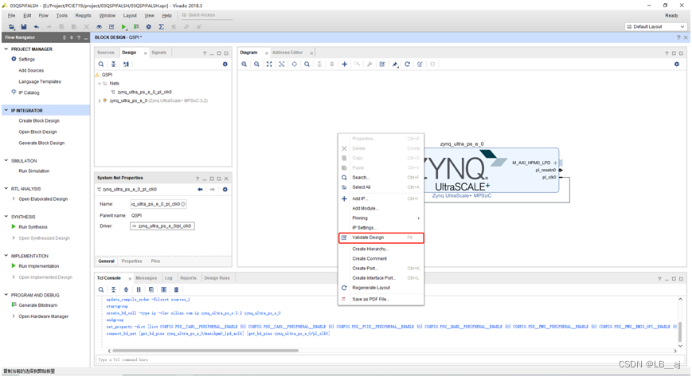Open System Net Properties gear settings
The height and width of the screenshot is (377, 692).
(x=225, y=189)
